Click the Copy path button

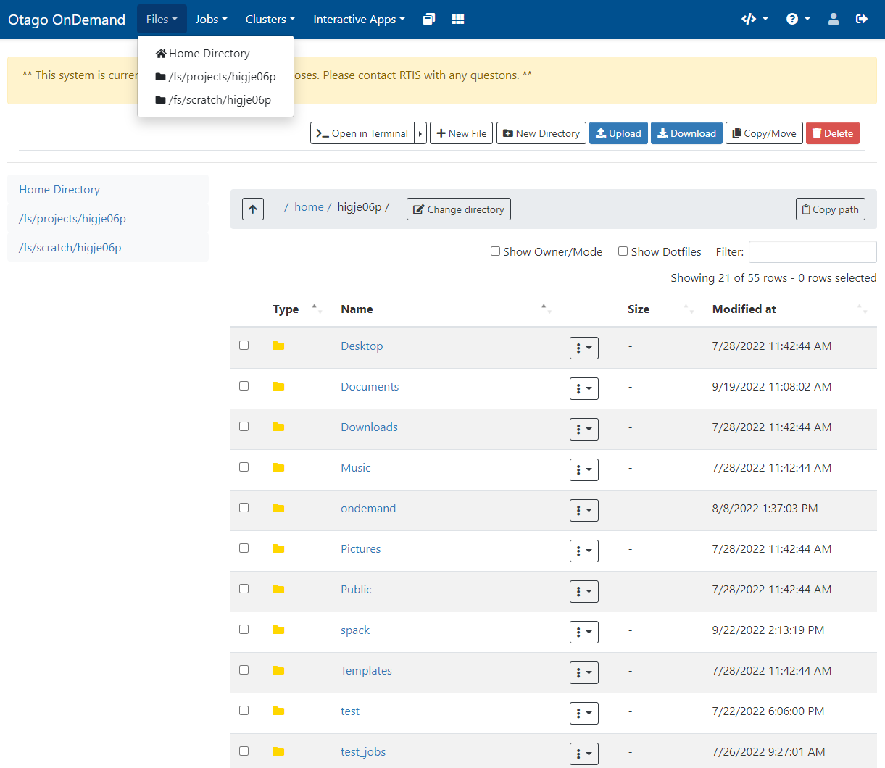830,209
